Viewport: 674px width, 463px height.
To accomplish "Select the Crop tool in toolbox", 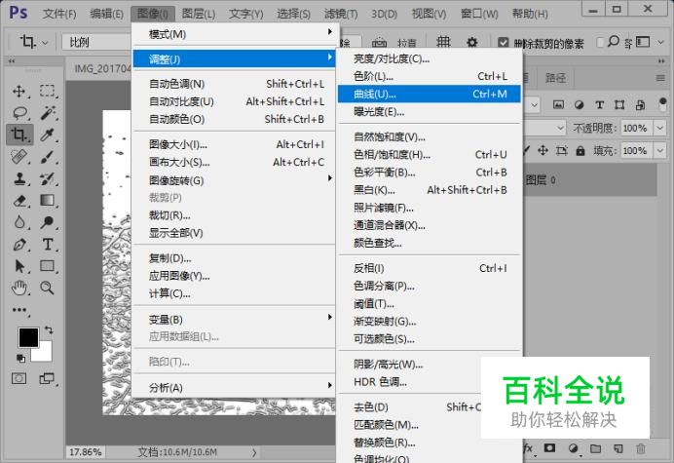I will 19,135.
